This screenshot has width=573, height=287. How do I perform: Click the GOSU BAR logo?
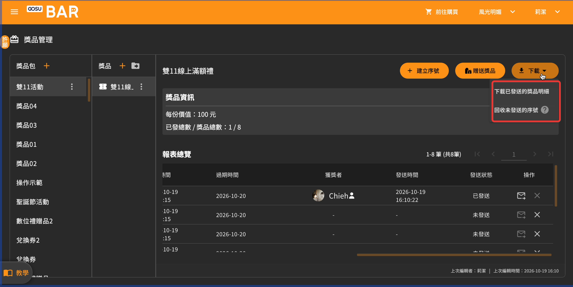click(53, 12)
